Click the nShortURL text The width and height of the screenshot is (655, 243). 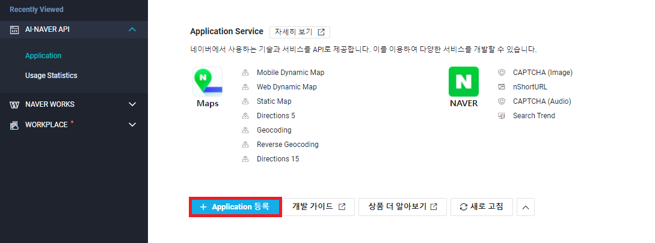click(530, 87)
